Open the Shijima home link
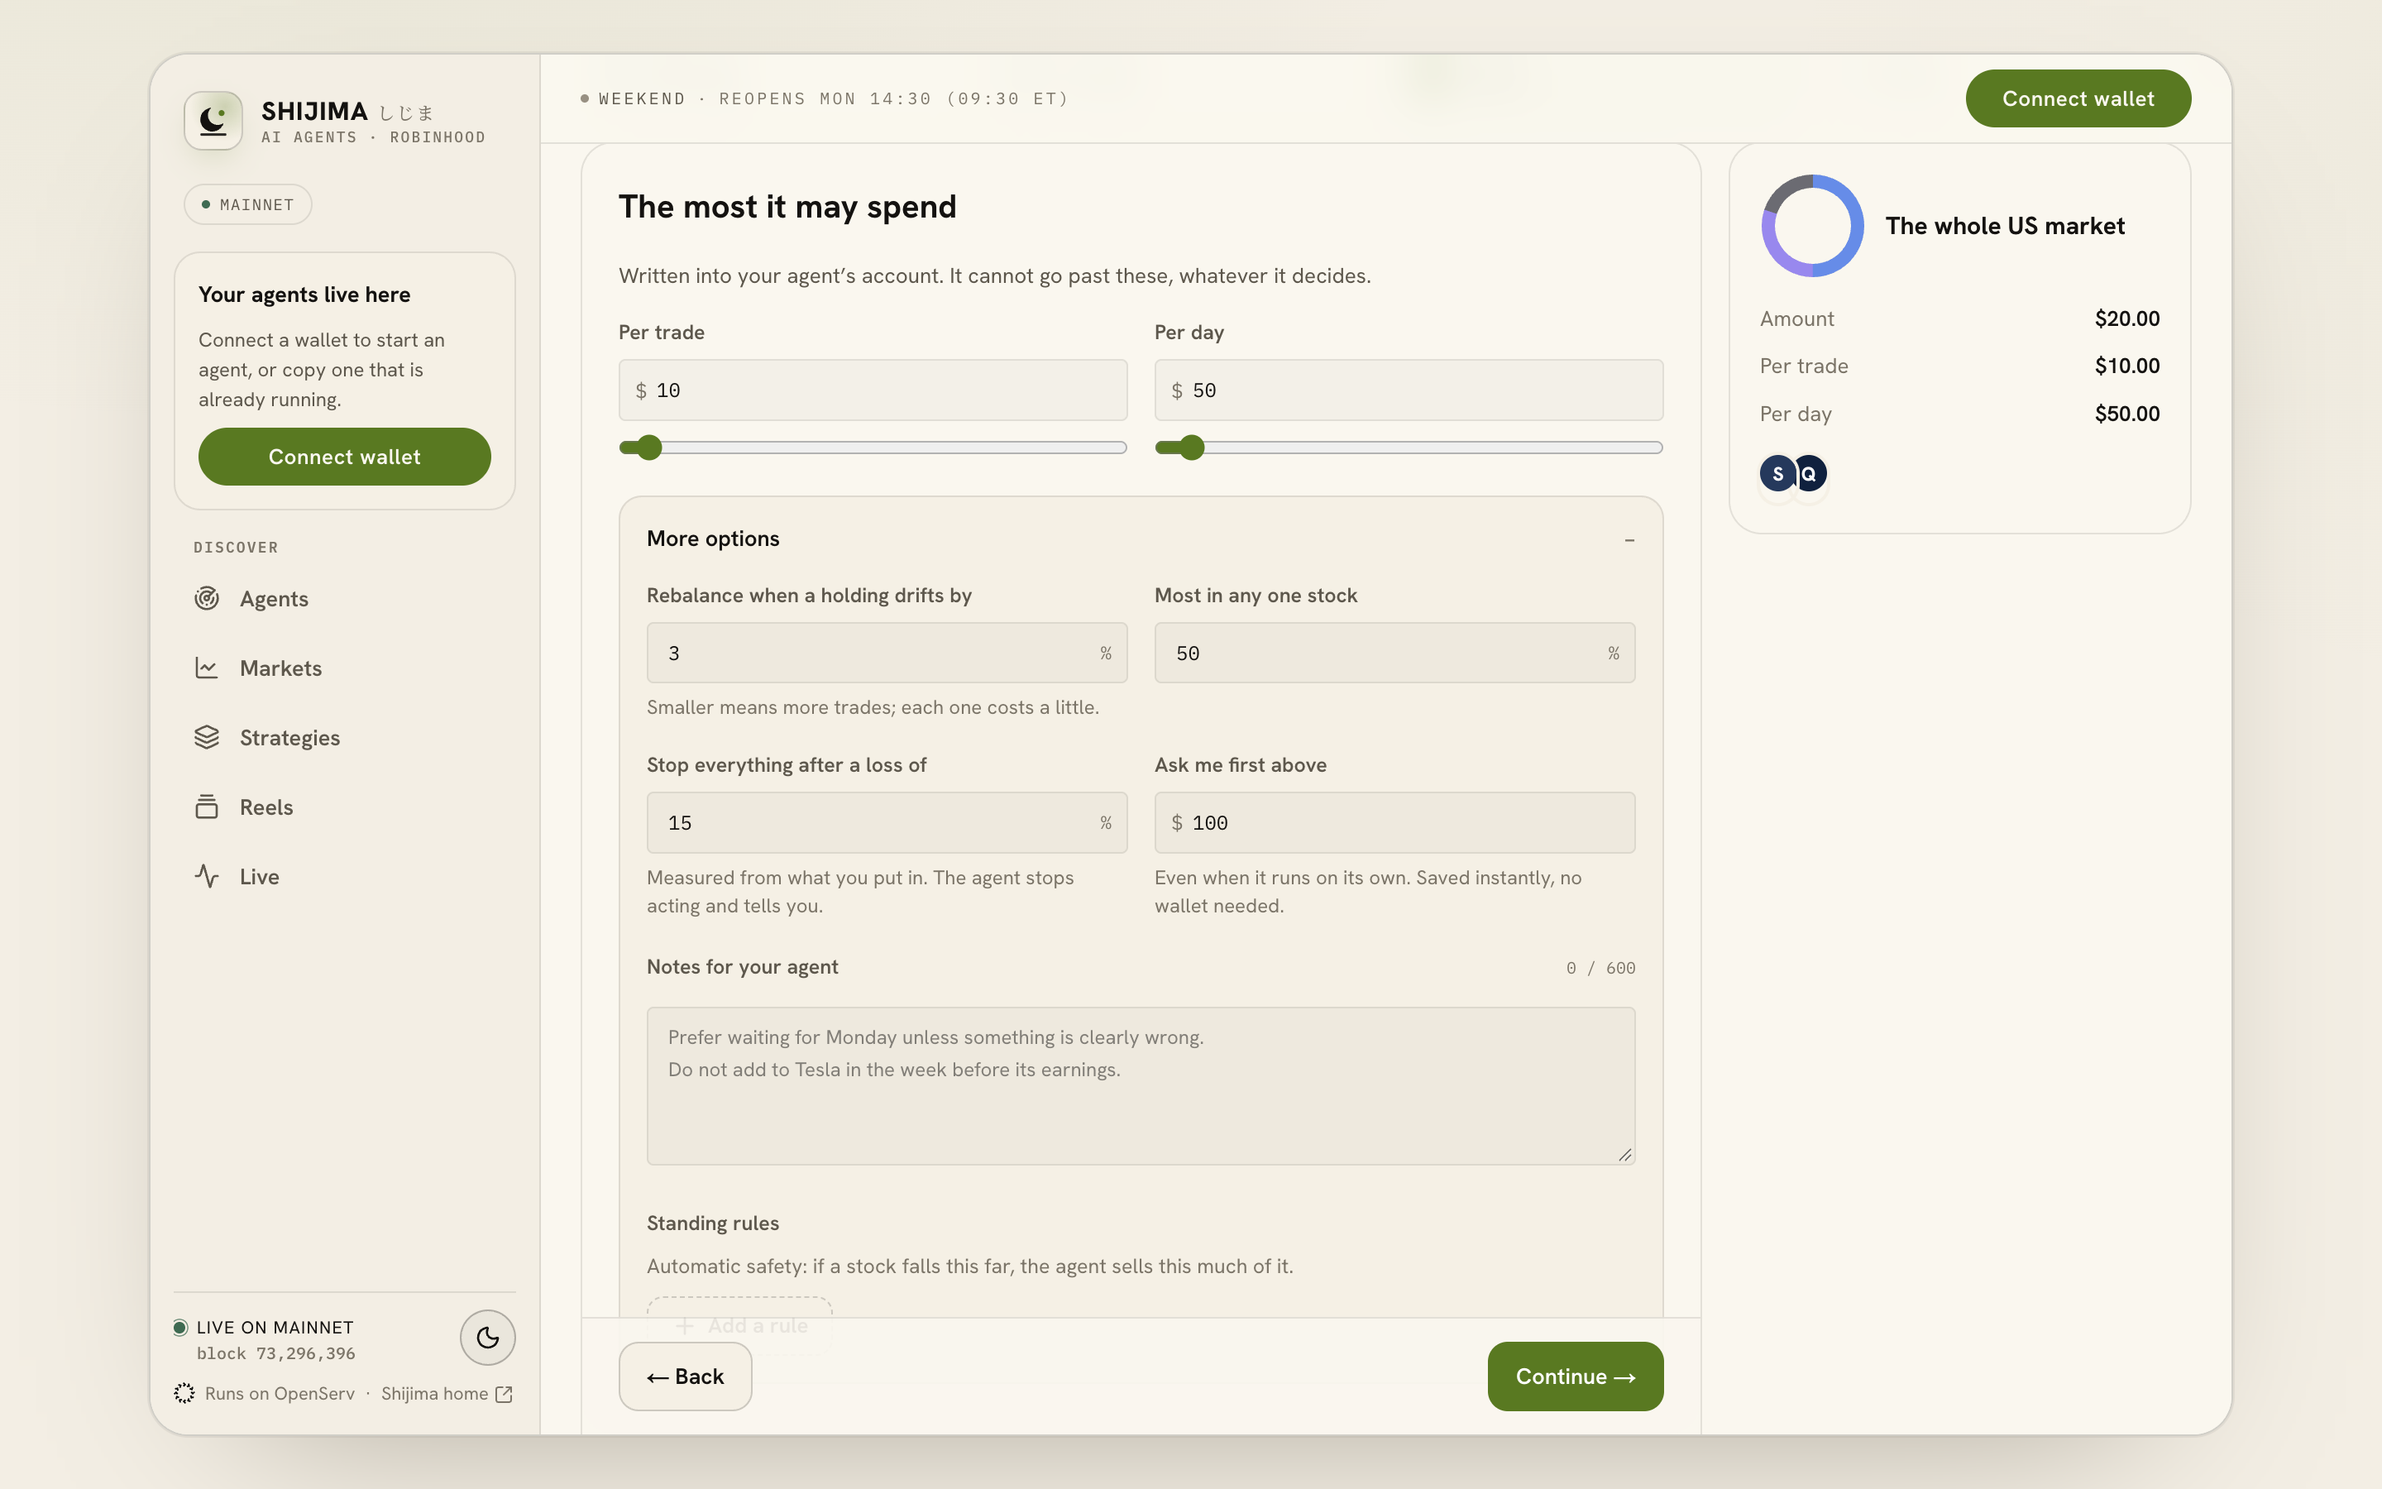The image size is (2382, 1489). [446, 1394]
